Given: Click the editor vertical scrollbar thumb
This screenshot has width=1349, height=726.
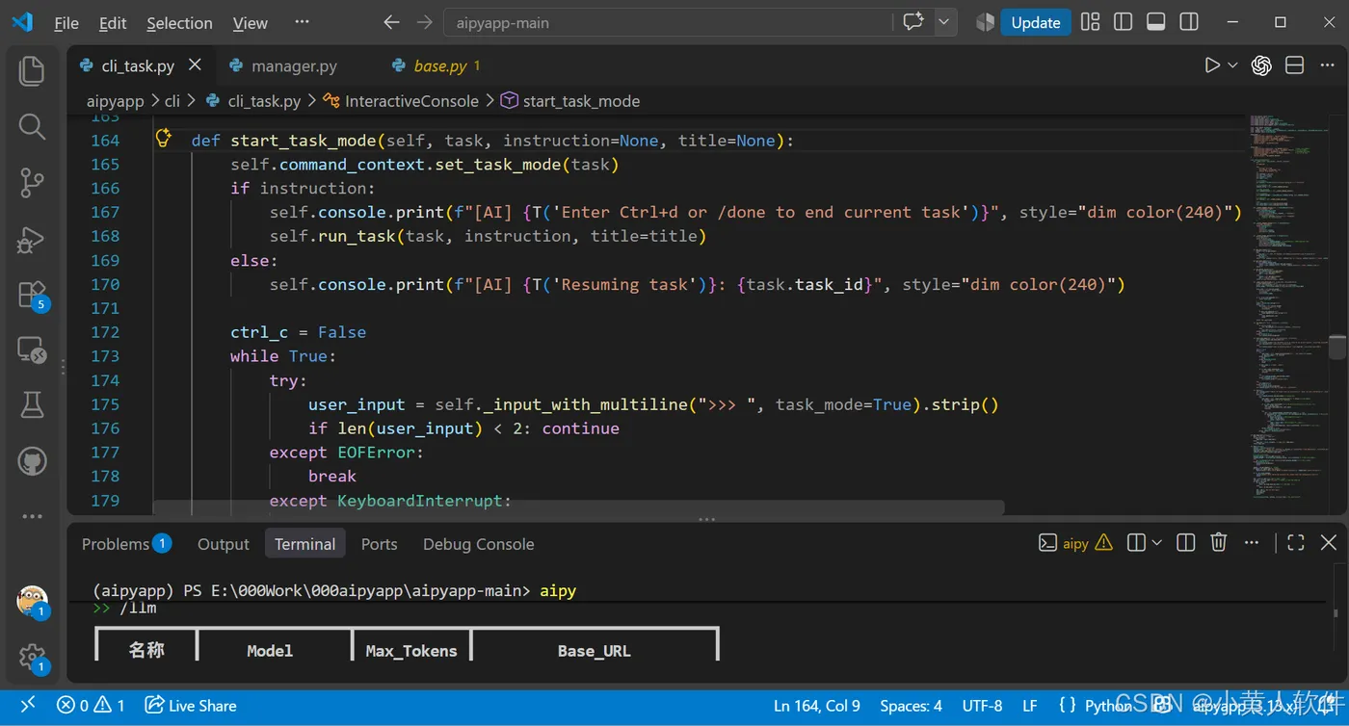Looking at the screenshot, I should point(1337,347).
